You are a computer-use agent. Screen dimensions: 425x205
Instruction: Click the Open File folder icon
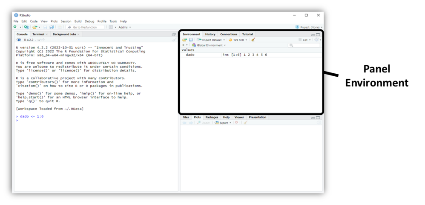[35, 27]
